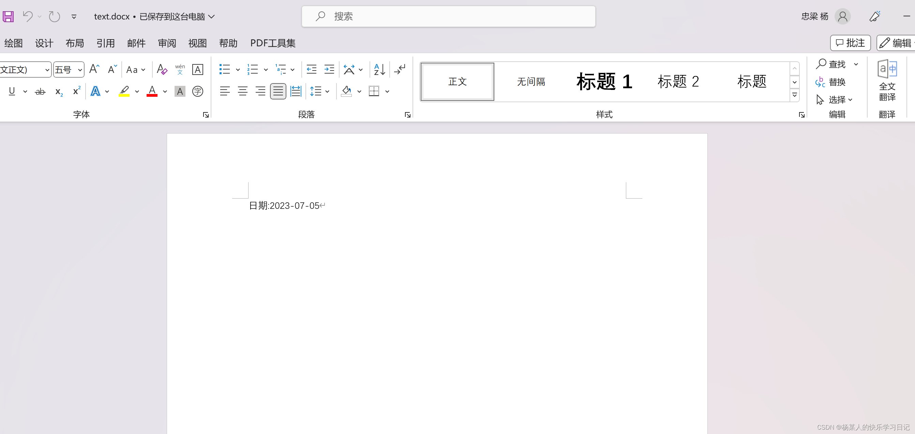Image resolution: width=915 pixels, height=434 pixels.
Task: Decrease paragraph indent
Action: click(312, 69)
